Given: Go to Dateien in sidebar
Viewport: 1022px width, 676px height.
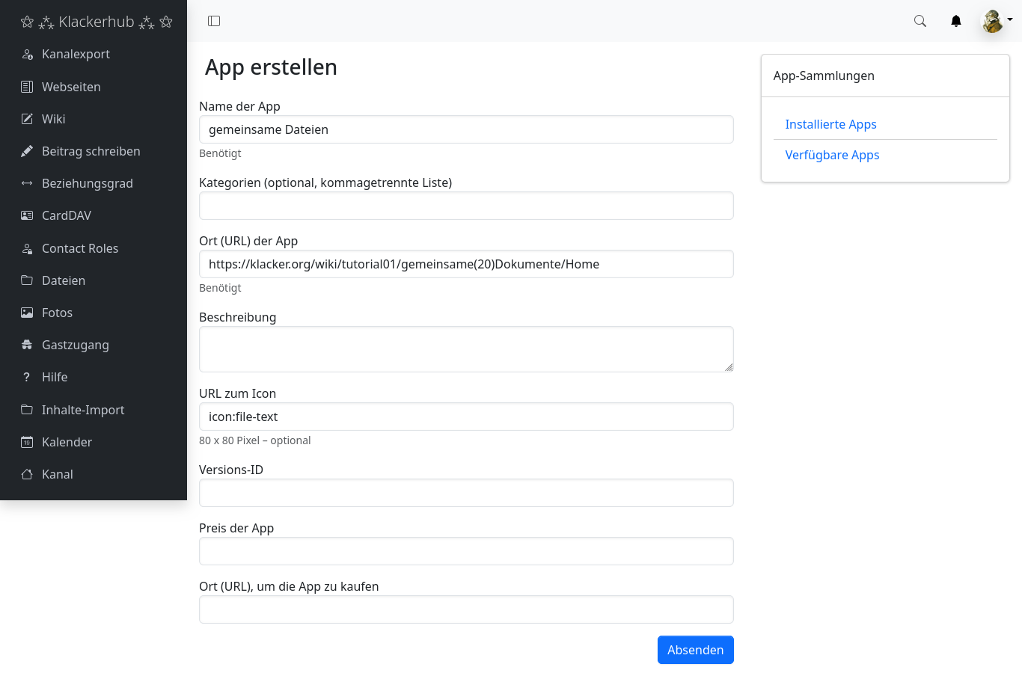Looking at the screenshot, I should tap(64, 280).
